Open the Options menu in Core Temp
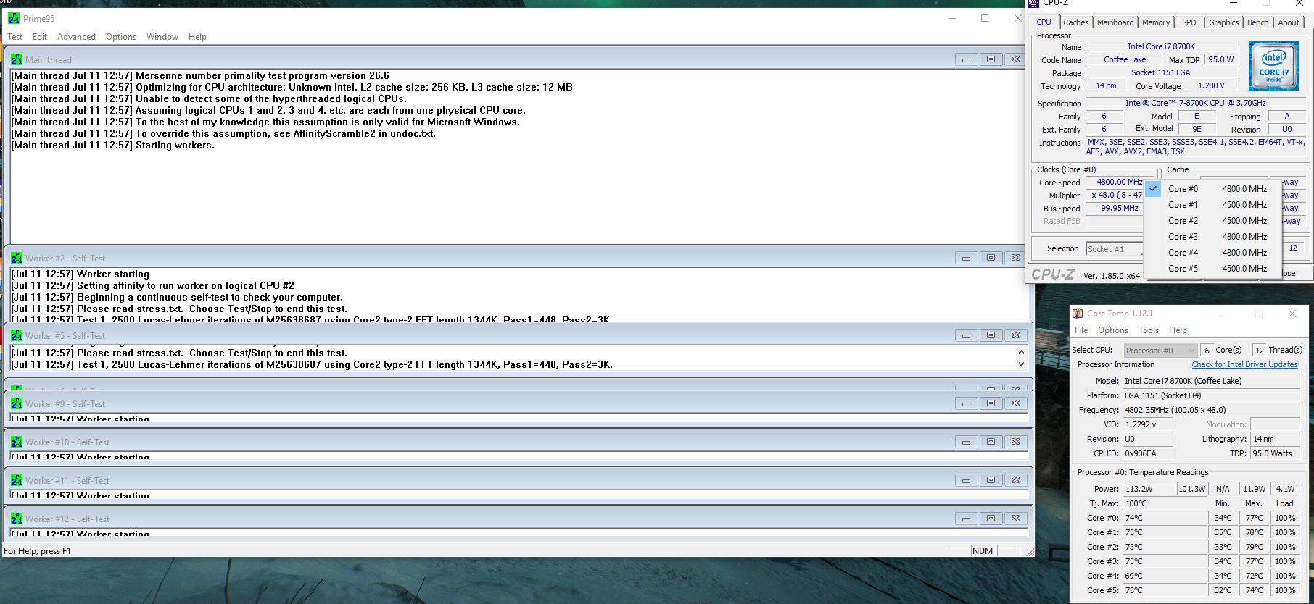 (x=1113, y=330)
